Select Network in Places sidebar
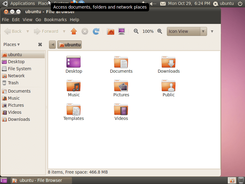The height and width of the screenshot is (184, 245). [23, 76]
